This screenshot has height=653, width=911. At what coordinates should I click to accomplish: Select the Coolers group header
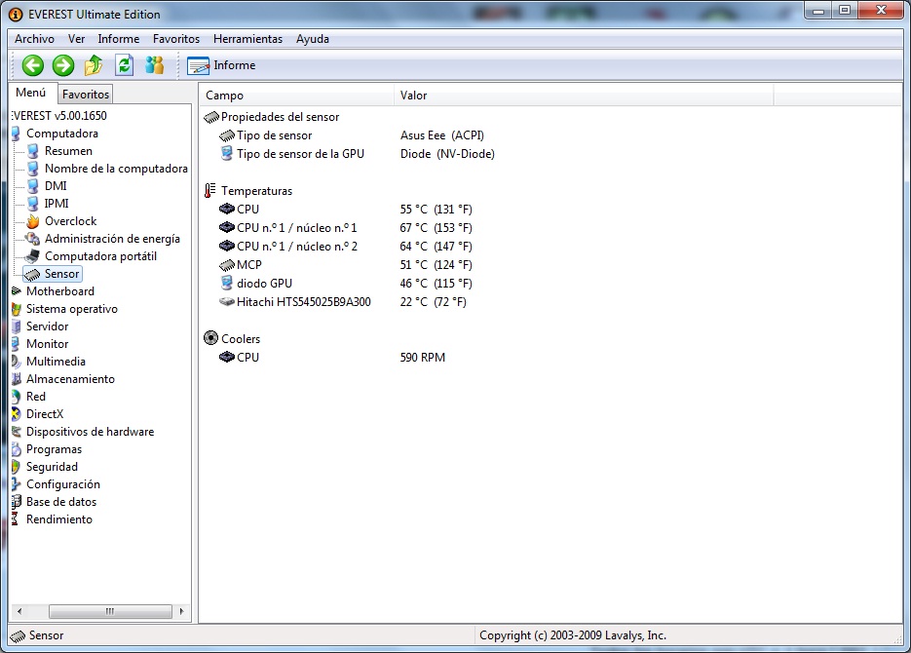[233, 339]
